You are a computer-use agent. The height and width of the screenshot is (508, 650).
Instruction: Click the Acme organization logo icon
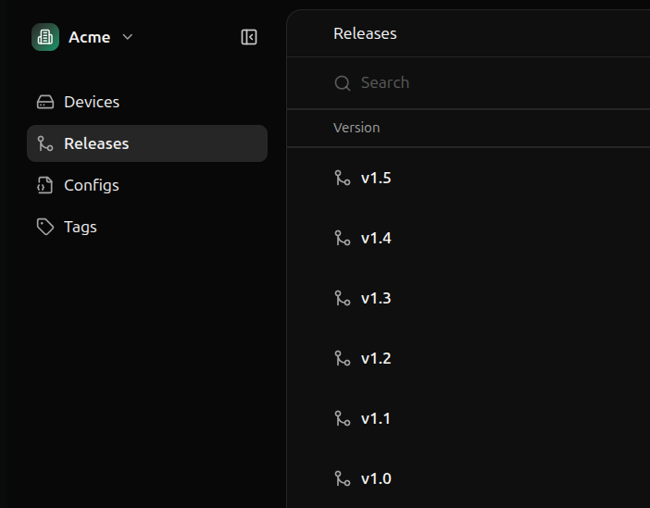45,37
